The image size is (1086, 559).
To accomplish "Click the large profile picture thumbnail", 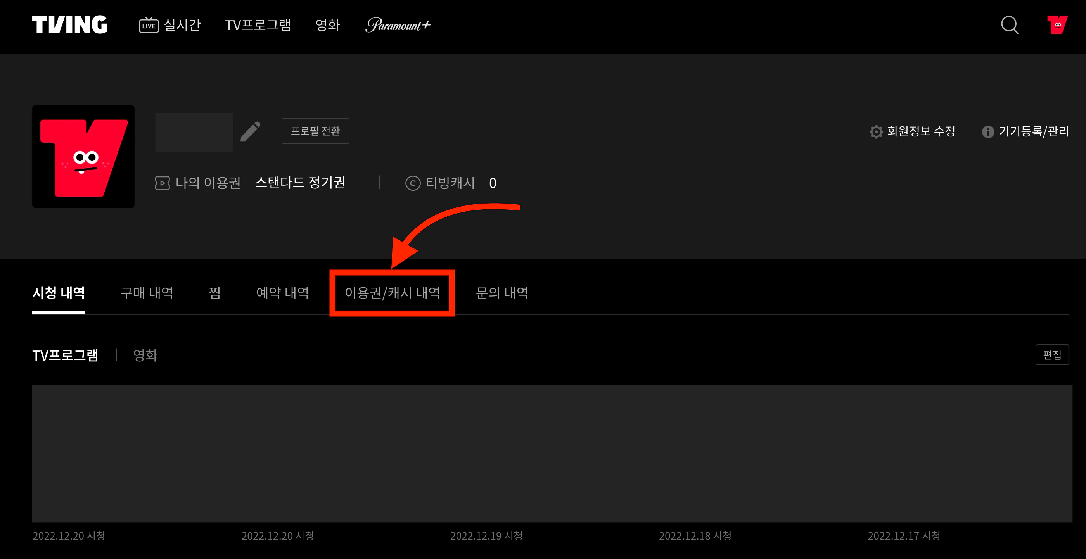I will (x=83, y=157).
